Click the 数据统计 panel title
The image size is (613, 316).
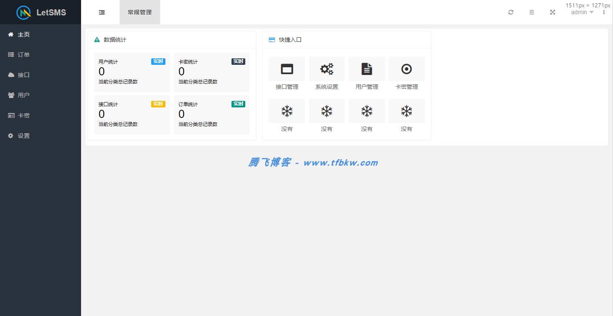pos(115,40)
